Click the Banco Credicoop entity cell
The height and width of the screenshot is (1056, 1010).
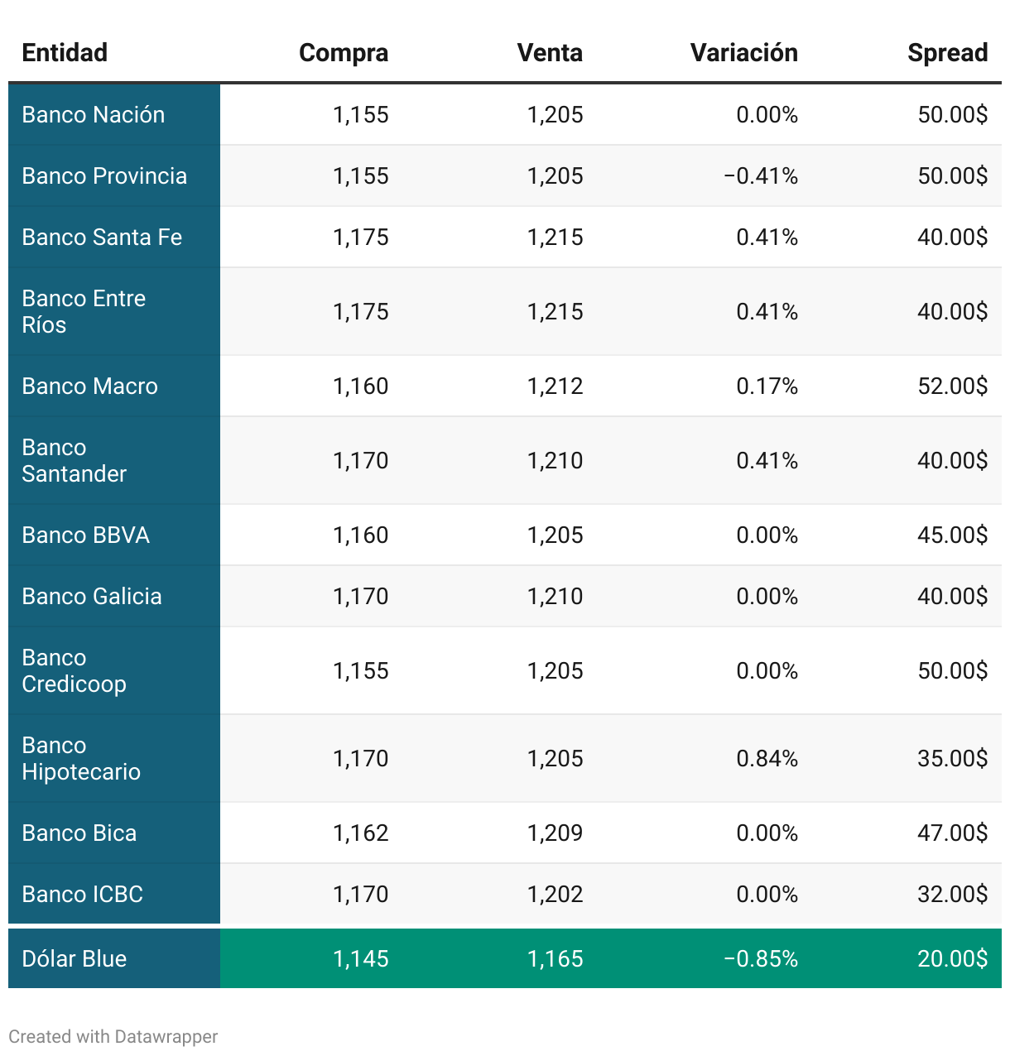(74, 671)
